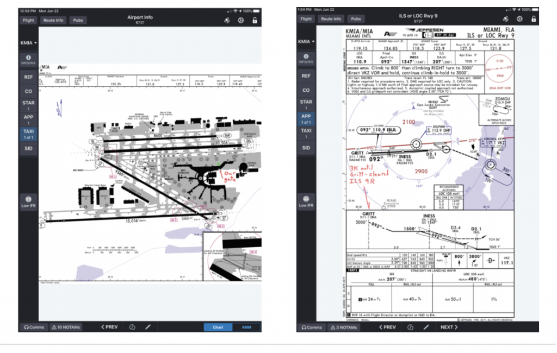Screen dimensions: 557x353
Task: Select TAXI tab in ILS Rwy 9 sidebar
Action: click(x=306, y=133)
